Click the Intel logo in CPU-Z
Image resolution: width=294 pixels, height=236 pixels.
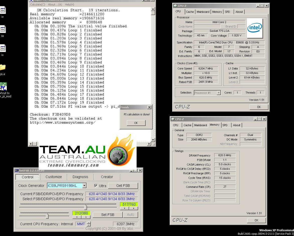click(x=255, y=28)
